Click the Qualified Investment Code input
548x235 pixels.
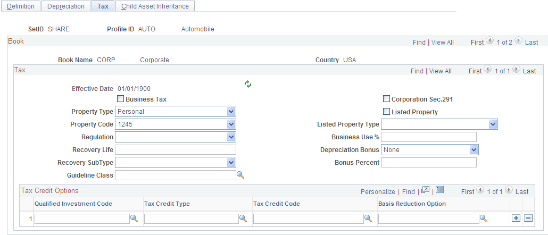coord(82,219)
